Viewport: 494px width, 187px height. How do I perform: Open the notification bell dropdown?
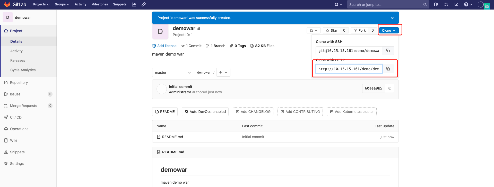tap(313, 30)
